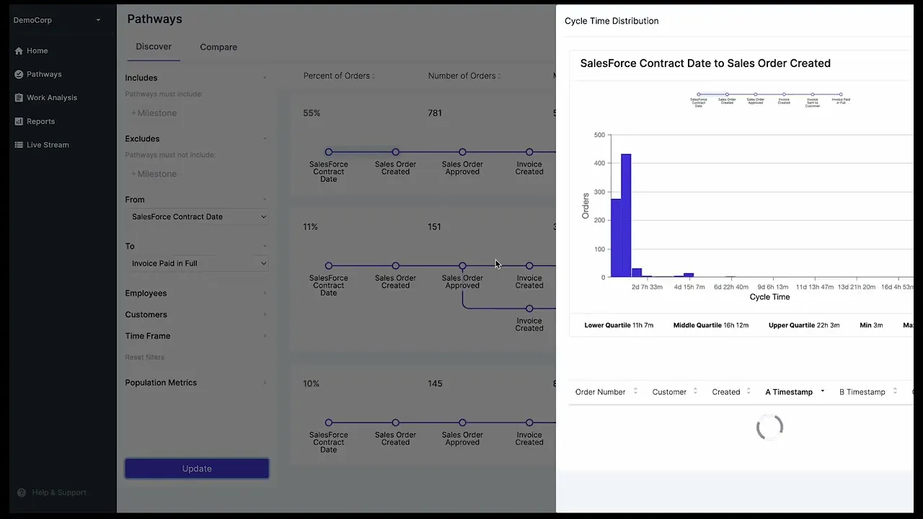923x519 pixels.
Task: Switch to the Compare tab
Action: point(218,48)
